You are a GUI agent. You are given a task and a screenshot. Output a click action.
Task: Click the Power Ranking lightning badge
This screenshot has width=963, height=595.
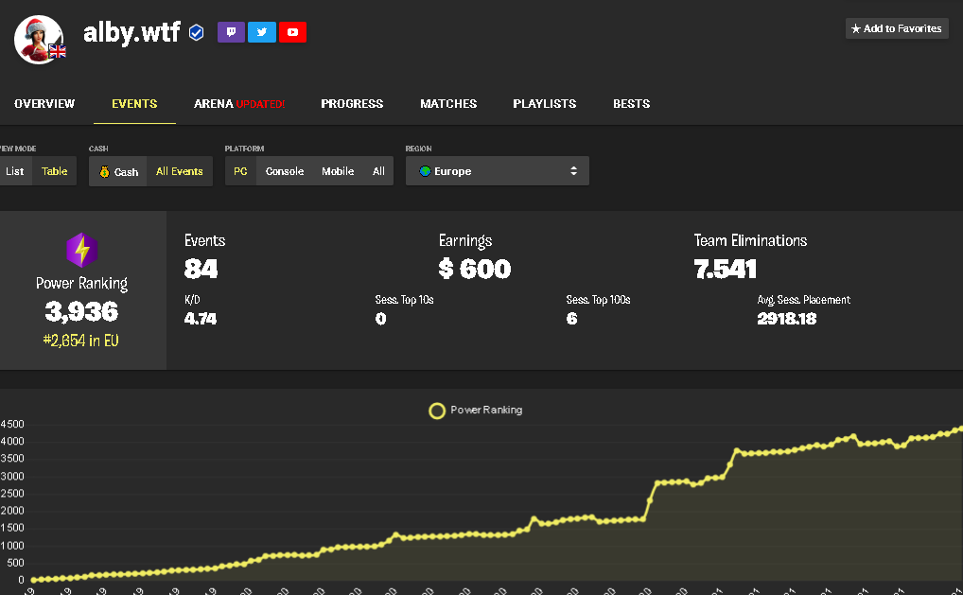81,250
